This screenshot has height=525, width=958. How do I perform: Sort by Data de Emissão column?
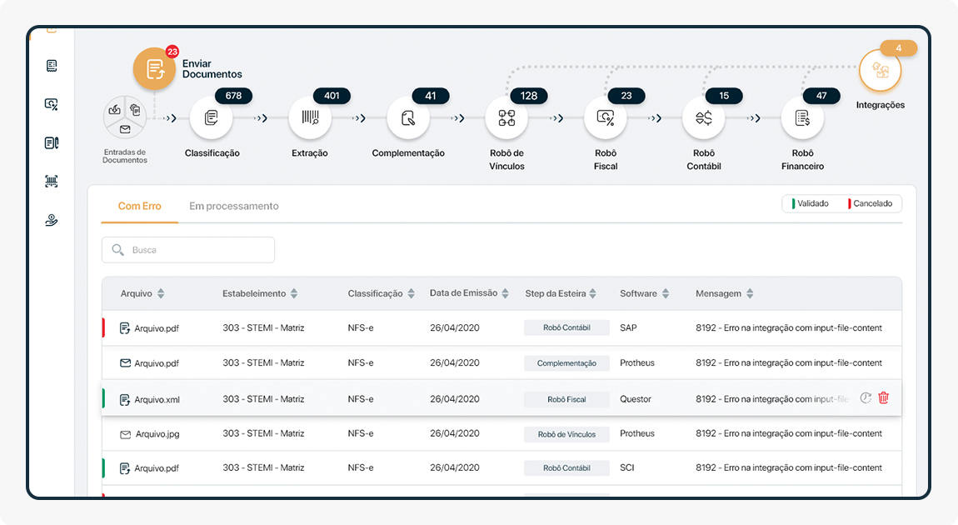pyautogui.click(x=506, y=293)
